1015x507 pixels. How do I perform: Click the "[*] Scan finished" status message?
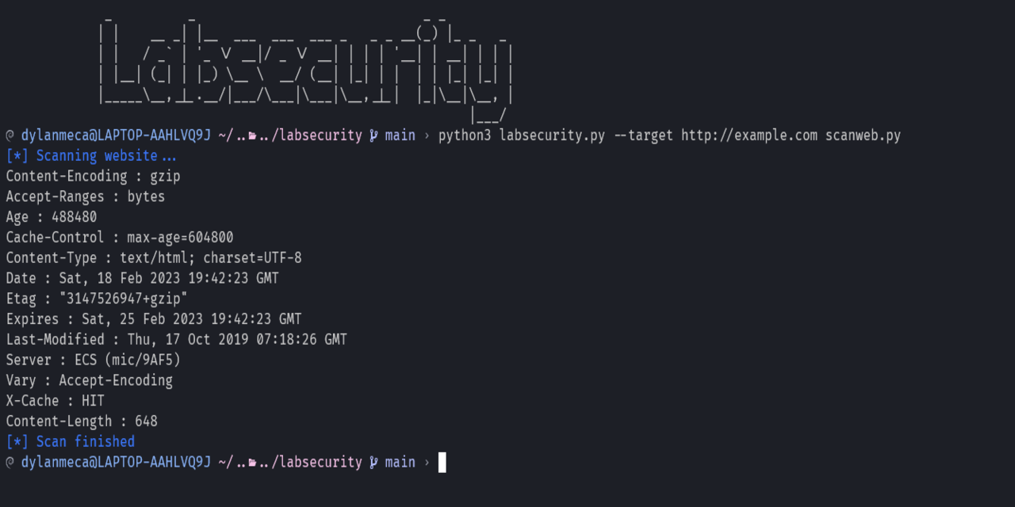click(x=71, y=441)
